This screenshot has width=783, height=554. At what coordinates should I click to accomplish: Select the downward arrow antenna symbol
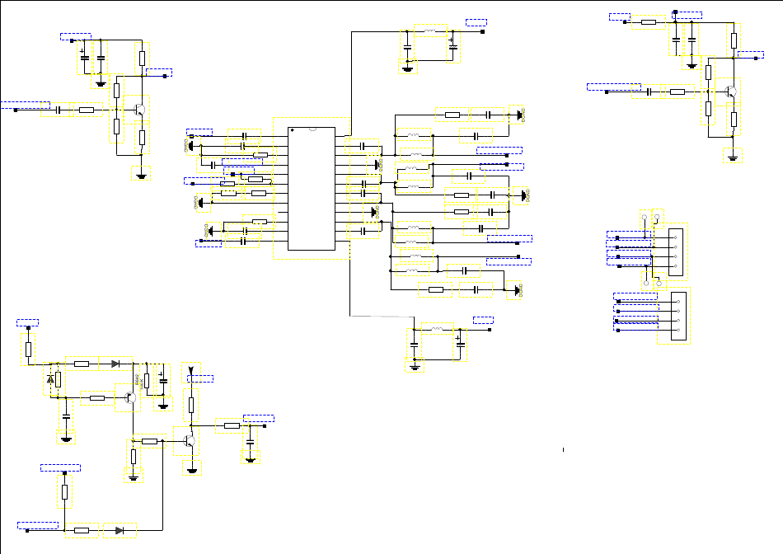point(190,370)
